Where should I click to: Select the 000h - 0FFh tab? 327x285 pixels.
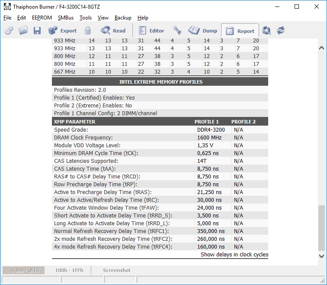click(23, 270)
